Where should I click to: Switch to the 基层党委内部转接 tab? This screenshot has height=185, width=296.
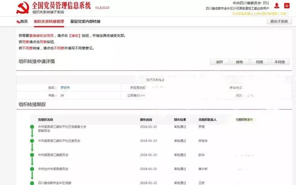pos(85,22)
